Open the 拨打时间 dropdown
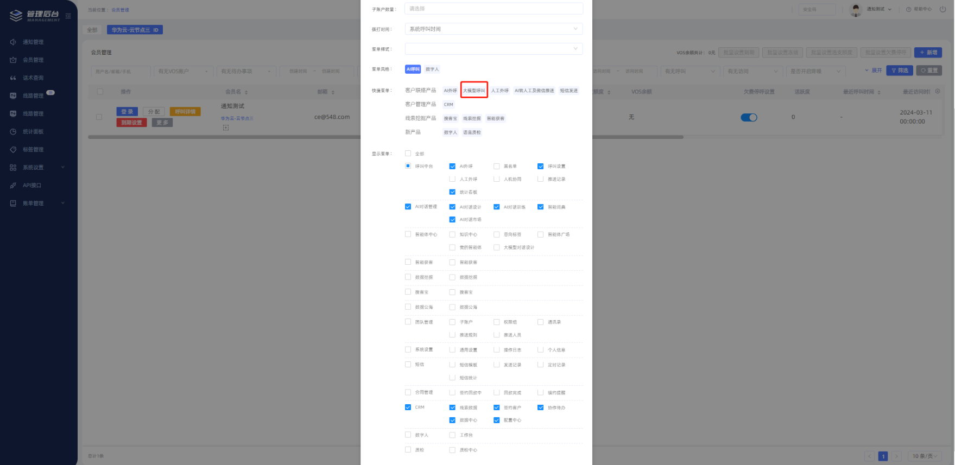 click(494, 29)
